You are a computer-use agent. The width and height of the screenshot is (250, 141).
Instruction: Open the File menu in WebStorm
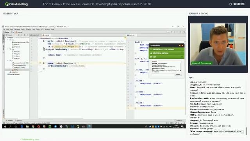[x=4, y=29]
